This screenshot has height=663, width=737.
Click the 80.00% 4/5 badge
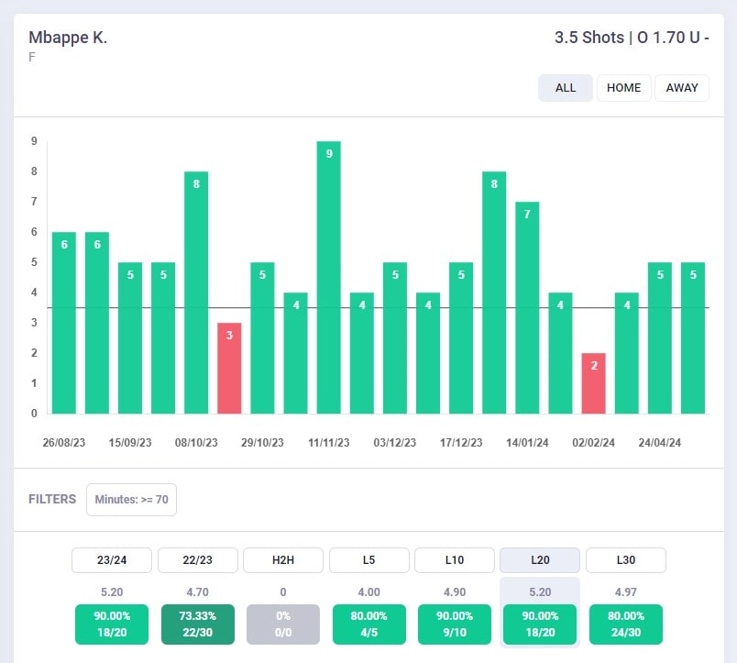369,624
